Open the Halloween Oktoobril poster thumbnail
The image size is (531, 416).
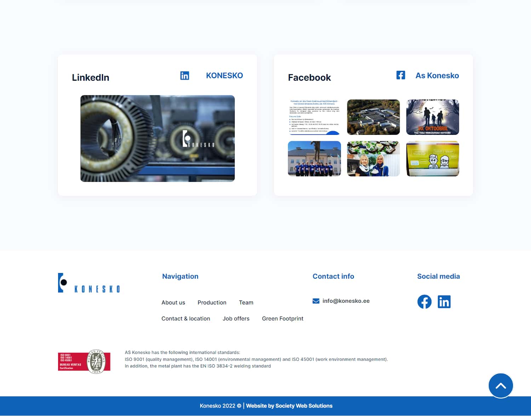click(x=433, y=117)
